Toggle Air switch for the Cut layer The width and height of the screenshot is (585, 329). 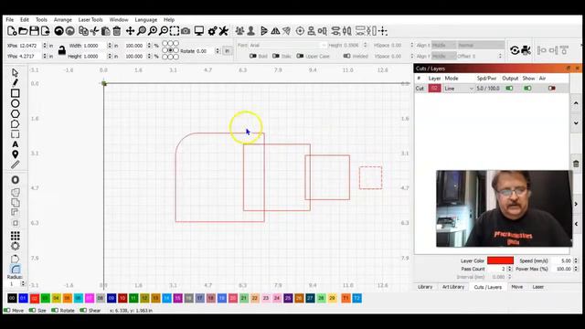[552, 89]
